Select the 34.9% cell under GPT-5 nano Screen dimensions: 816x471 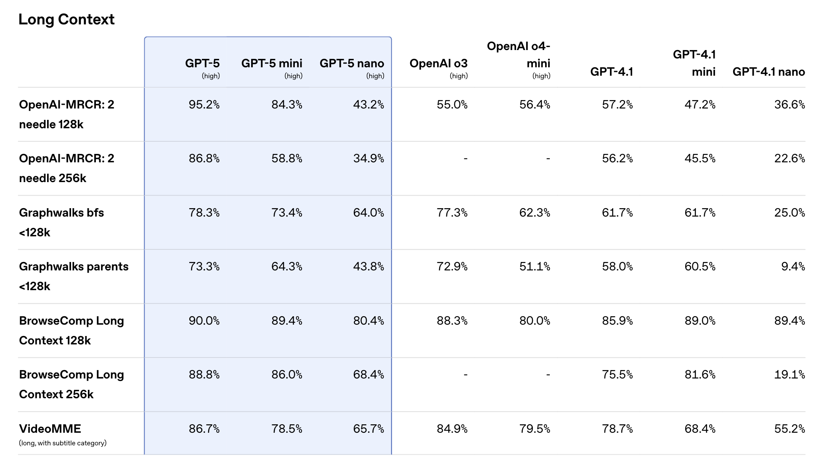[368, 159]
